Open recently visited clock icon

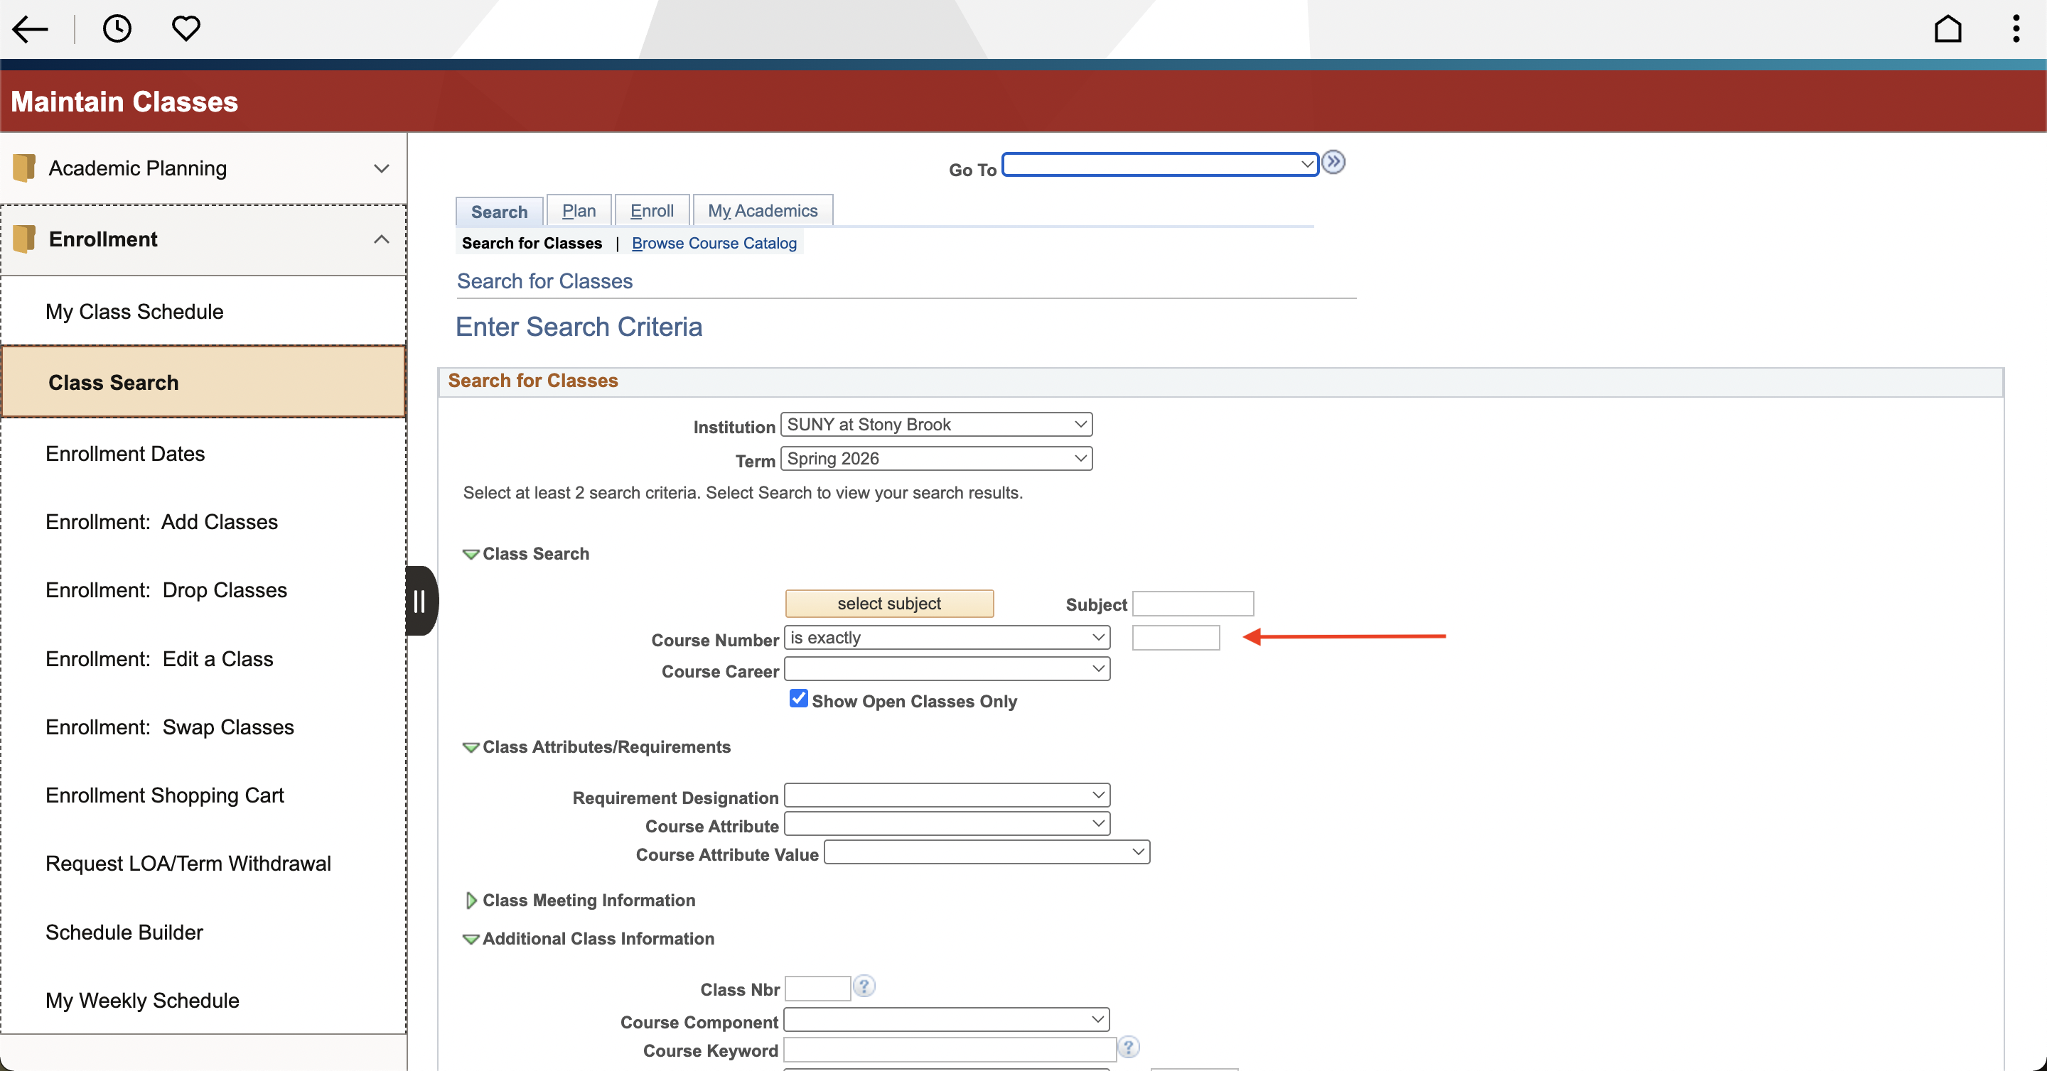click(117, 29)
